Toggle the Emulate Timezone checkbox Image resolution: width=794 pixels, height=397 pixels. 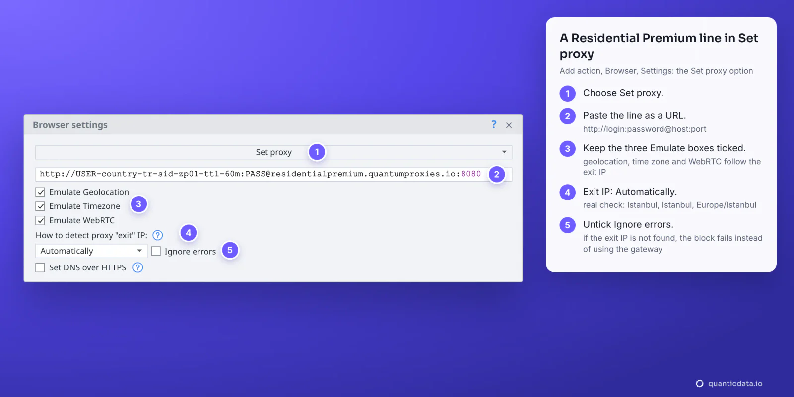pos(40,206)
